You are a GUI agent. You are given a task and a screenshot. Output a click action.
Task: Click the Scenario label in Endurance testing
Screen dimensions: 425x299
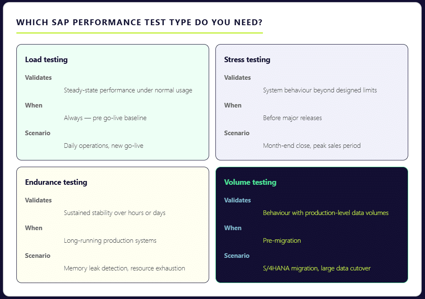[x=37, y=256]
